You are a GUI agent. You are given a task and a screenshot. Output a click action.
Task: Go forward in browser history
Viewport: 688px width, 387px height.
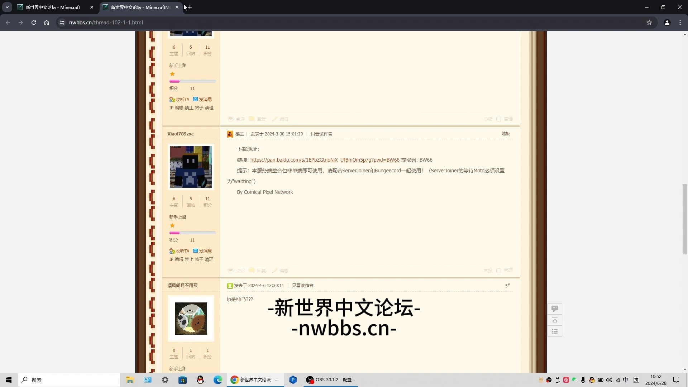(x=21, y=23)
